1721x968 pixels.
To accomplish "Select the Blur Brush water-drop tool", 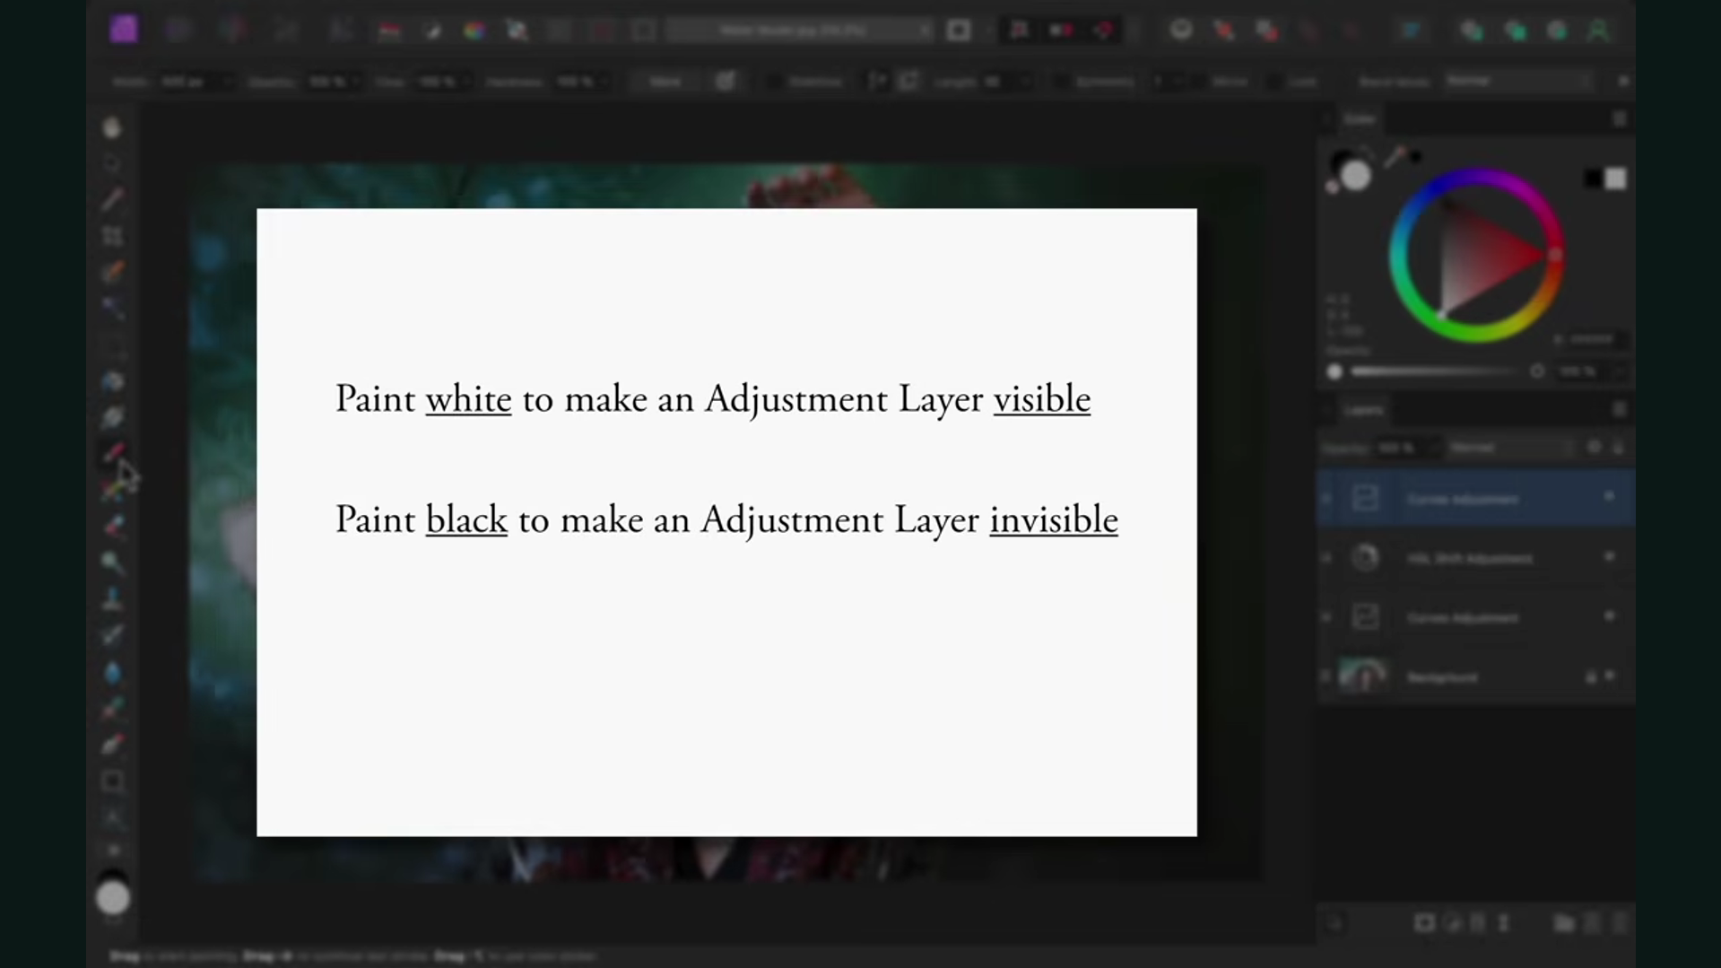I will (x=112, y=672).
